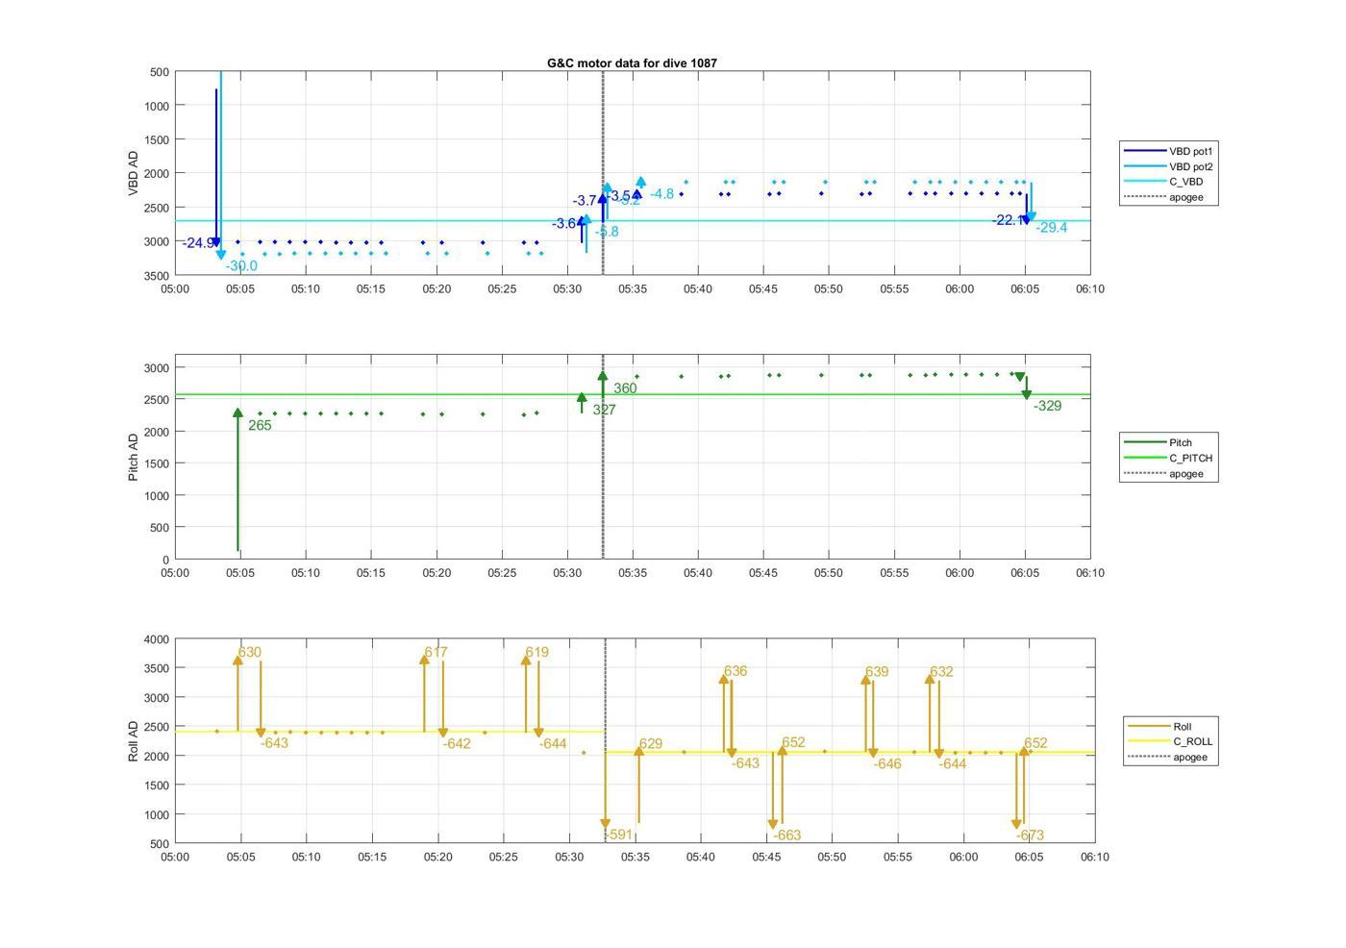1346x948 pixels.
Task: Select the "VBD pot1" legend entry
Action: 1168,151
